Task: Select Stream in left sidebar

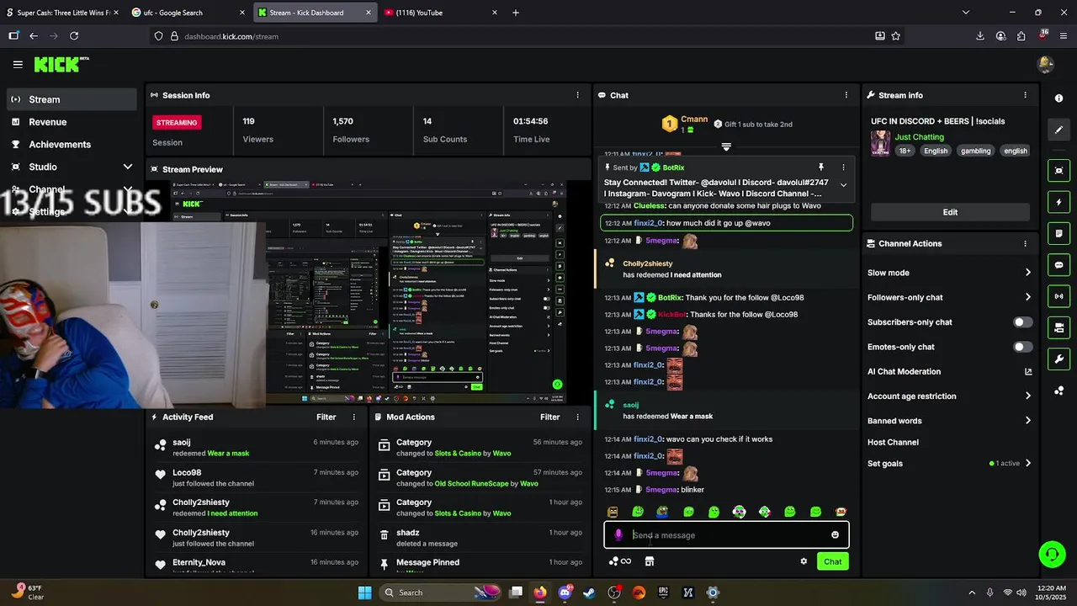Action: pos(72,99)
